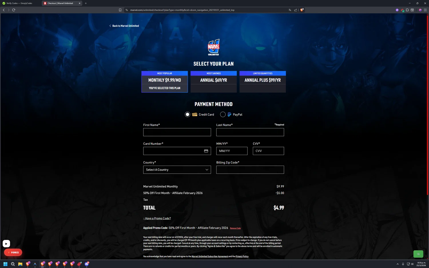Remove the applied promo code
Viewport: 429px width, 268px height.
point(235,228)
